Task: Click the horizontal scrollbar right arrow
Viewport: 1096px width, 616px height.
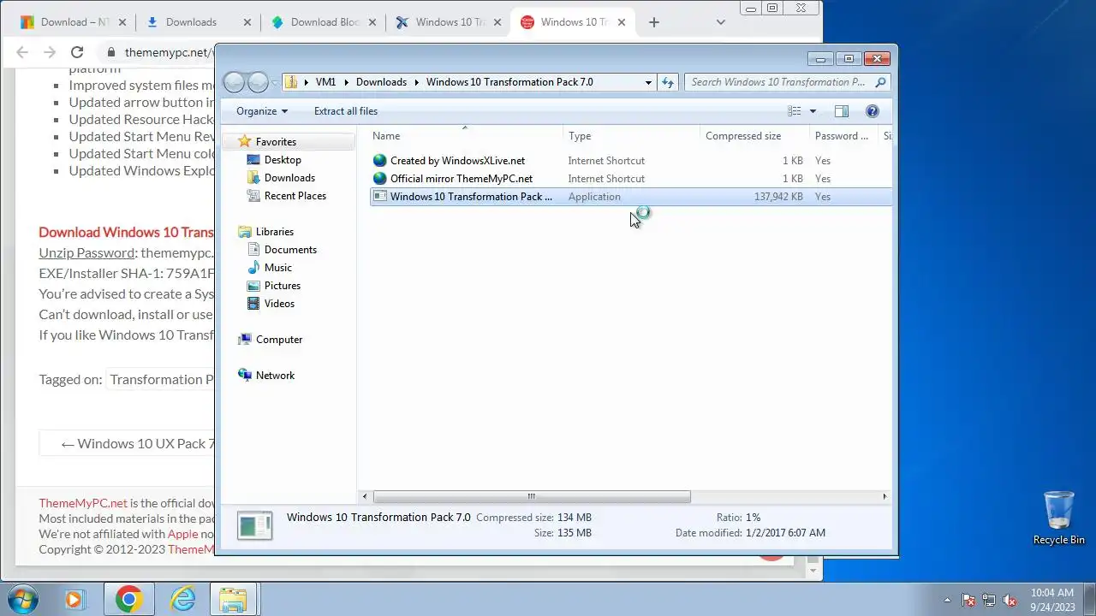Action: pos(885,496)
